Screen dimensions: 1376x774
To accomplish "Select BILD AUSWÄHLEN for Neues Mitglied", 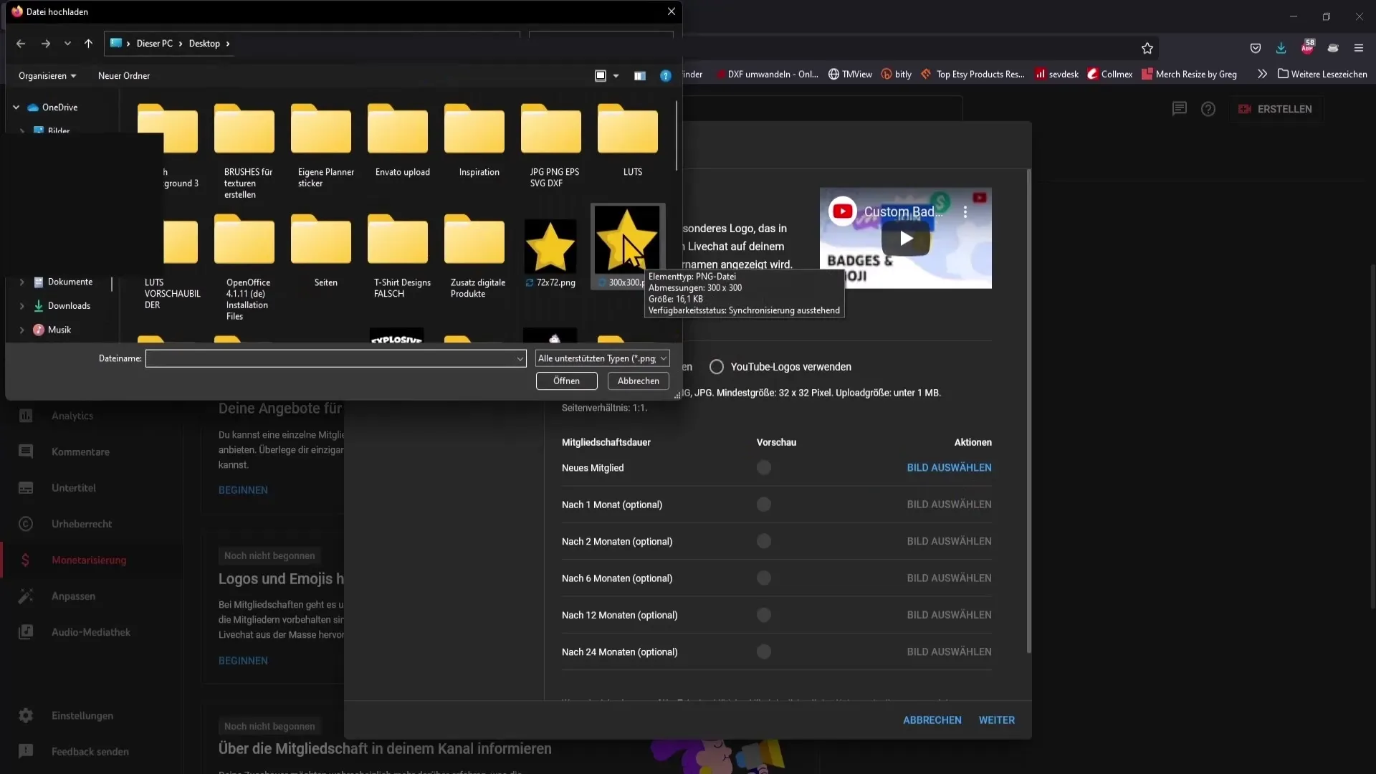I will [x=950, y=467].
